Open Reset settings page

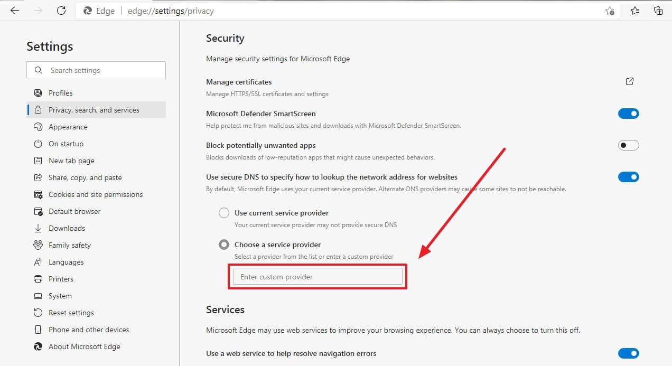click(70, 312)
